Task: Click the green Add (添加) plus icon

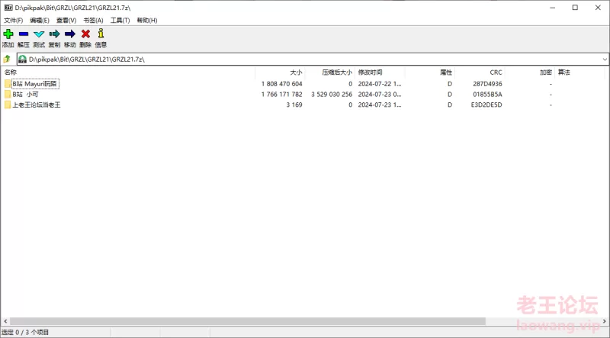Action: [x=8, y=34]
